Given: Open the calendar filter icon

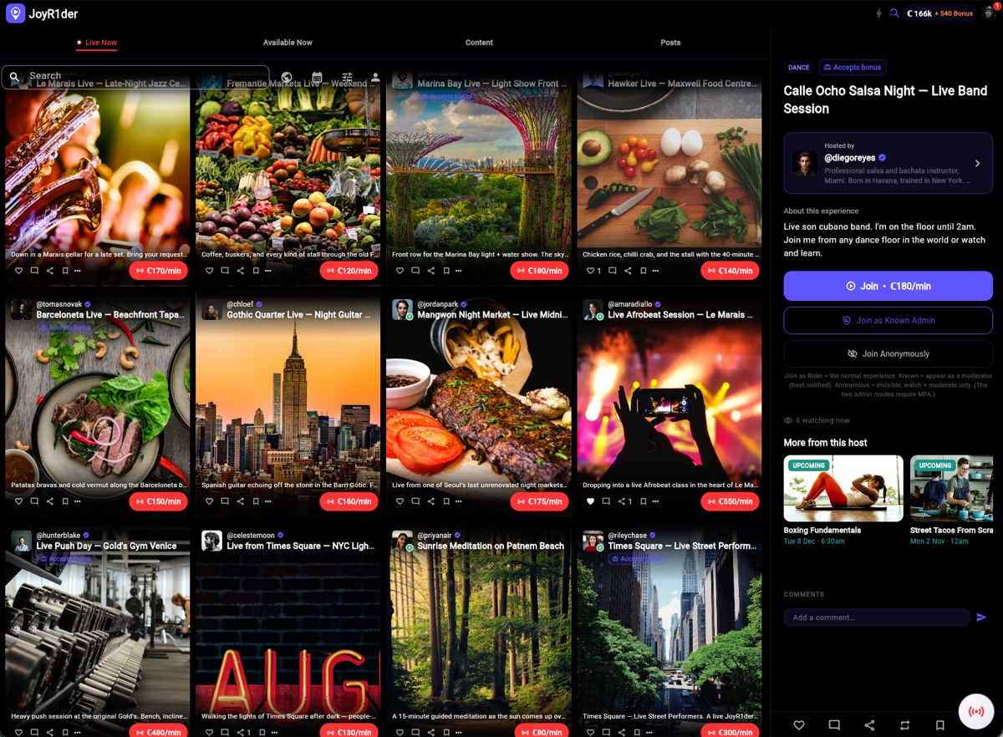Looking at the screenshot, I should click(317, 77).
